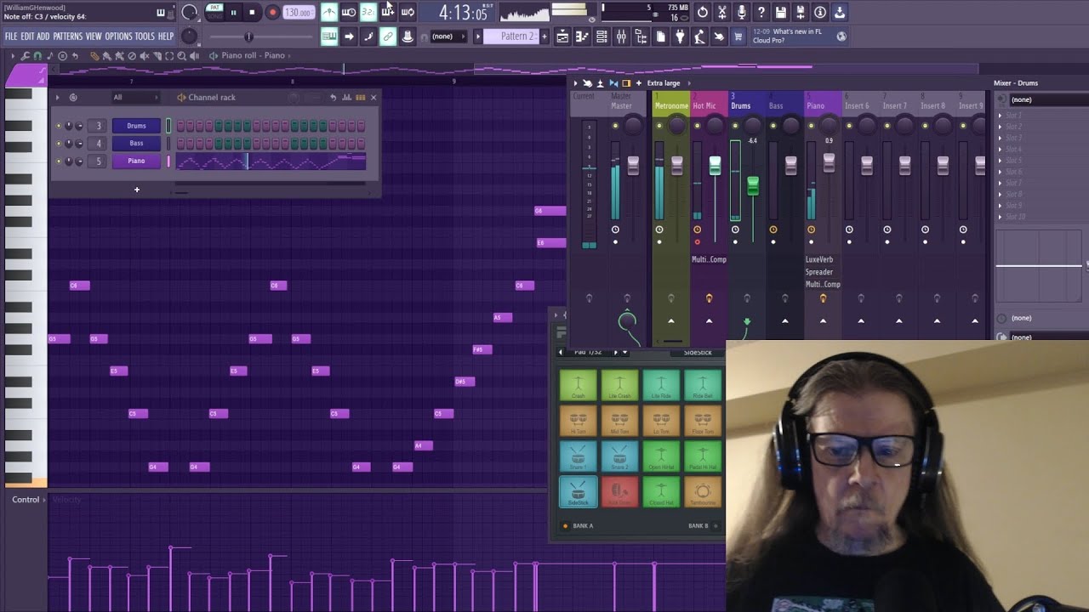The height and width of the screenshot is (612, 1089).
Task: Mute the Piano channel green LED
Action: click(59, 161)
